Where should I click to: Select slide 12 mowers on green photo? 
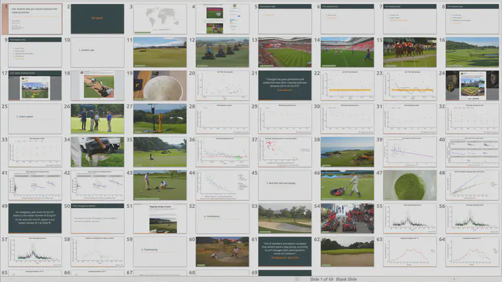tap(222, 52)
